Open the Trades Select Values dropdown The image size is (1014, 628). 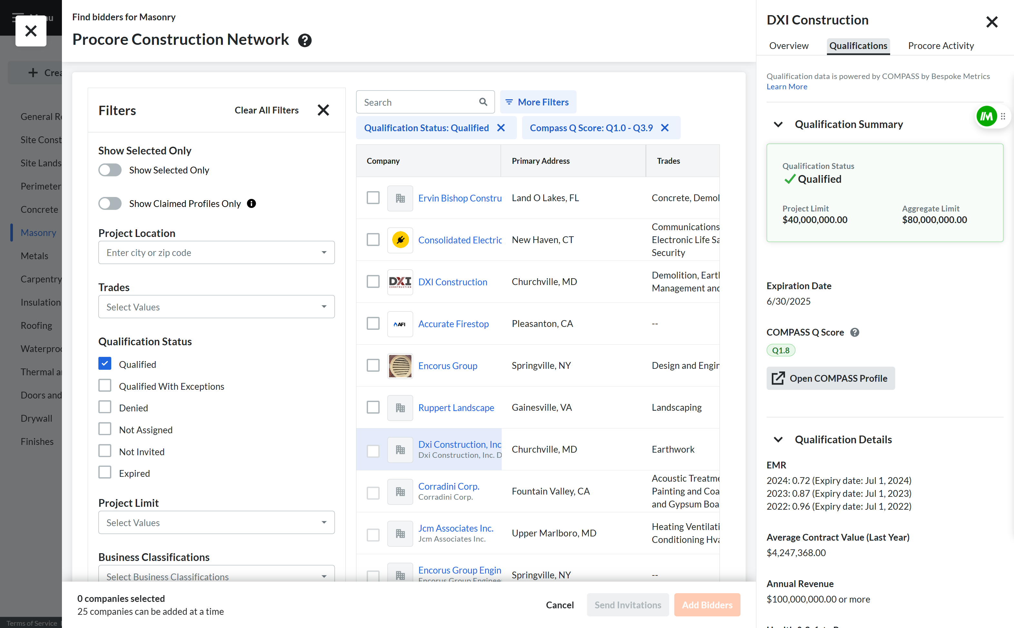point(216,307)
